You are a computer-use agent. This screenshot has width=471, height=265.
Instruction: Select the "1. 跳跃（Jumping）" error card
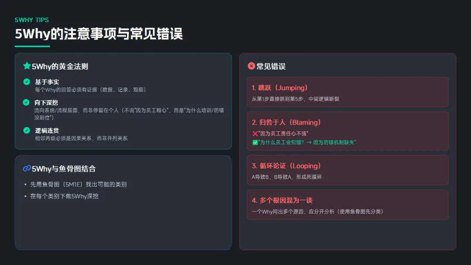pyautogui.click(x=347, y=92)
